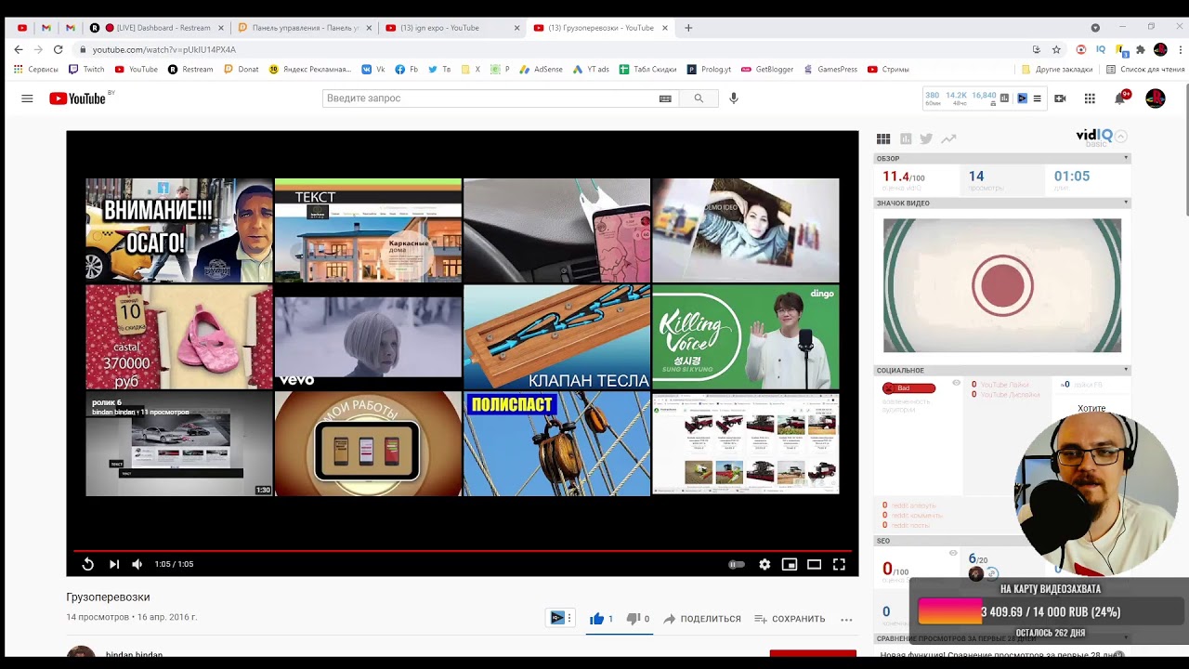The image size is (1189, 669).
Task: Open the AdSense bookmark
Action: click(541, 70)
